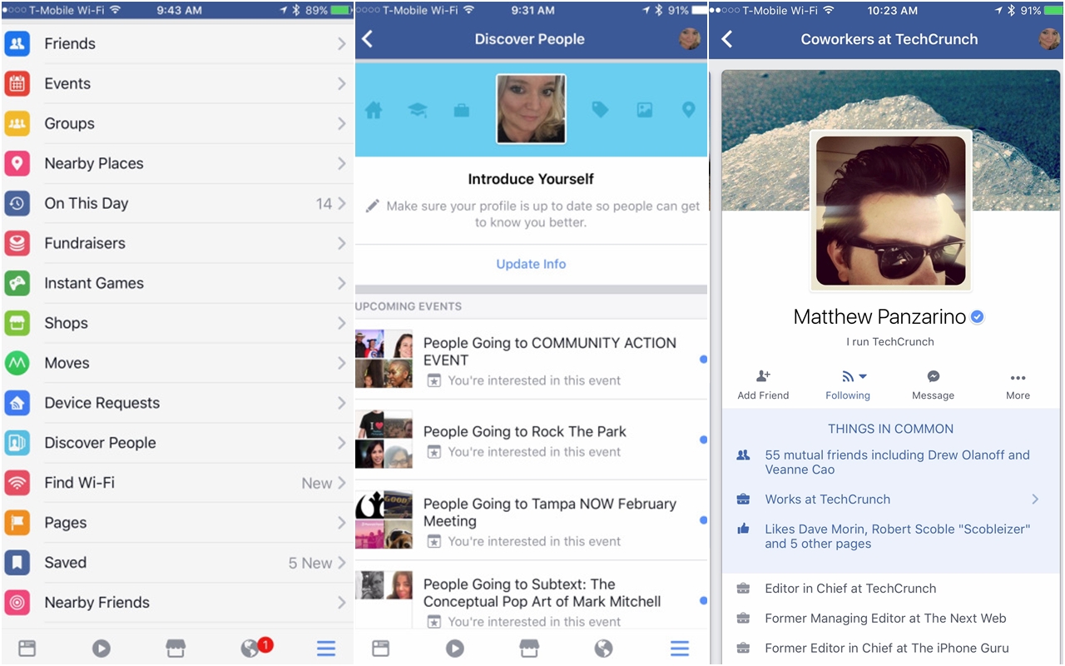
Task: Open Works at TechCrunch chevron
Action: point(1035,499)
